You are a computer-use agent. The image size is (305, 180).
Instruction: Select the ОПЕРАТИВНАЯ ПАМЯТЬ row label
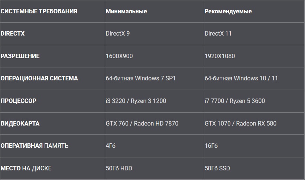tap(35, 146)
